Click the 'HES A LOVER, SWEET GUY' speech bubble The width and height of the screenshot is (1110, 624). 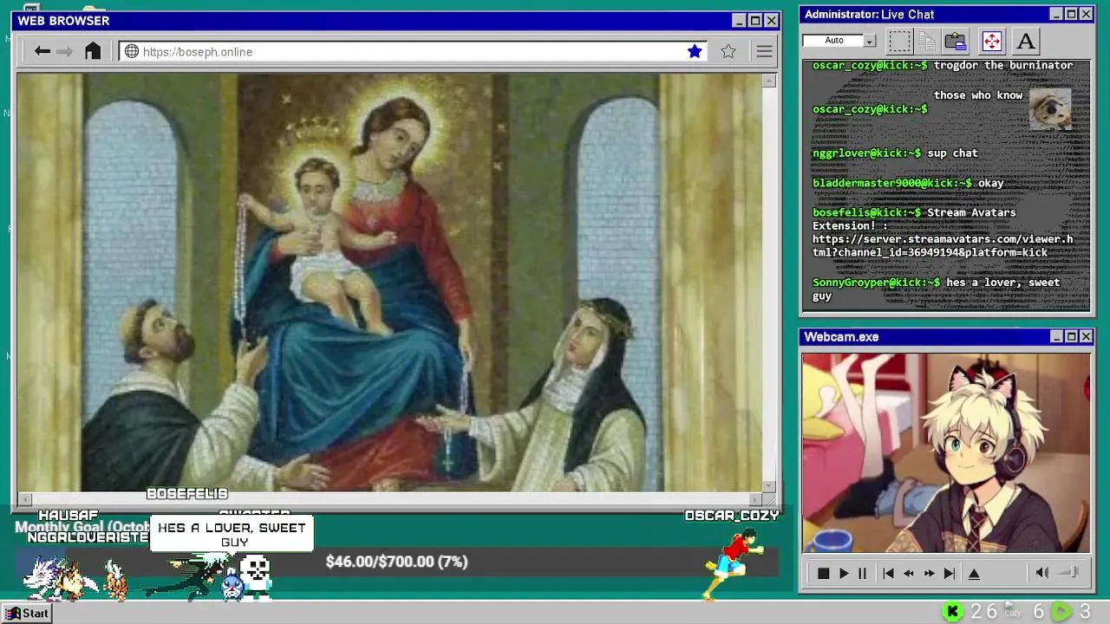[232, 534]
